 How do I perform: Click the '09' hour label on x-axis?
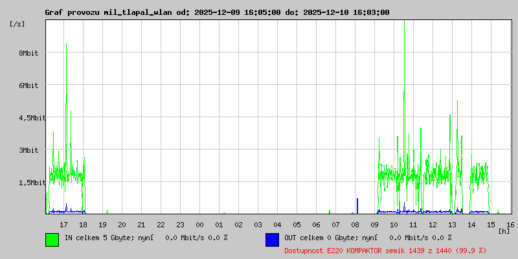click(x=375, y=225)
